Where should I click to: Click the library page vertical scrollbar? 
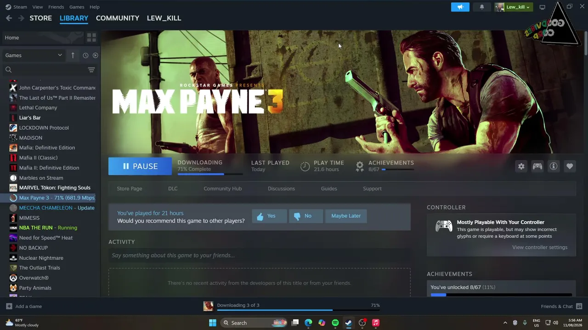click(586, 44)
